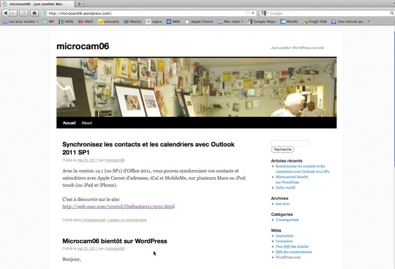Open the Les plus visités bookmarks folder
The height and width of the screenshot is (269, 395).
coord(21,21)
